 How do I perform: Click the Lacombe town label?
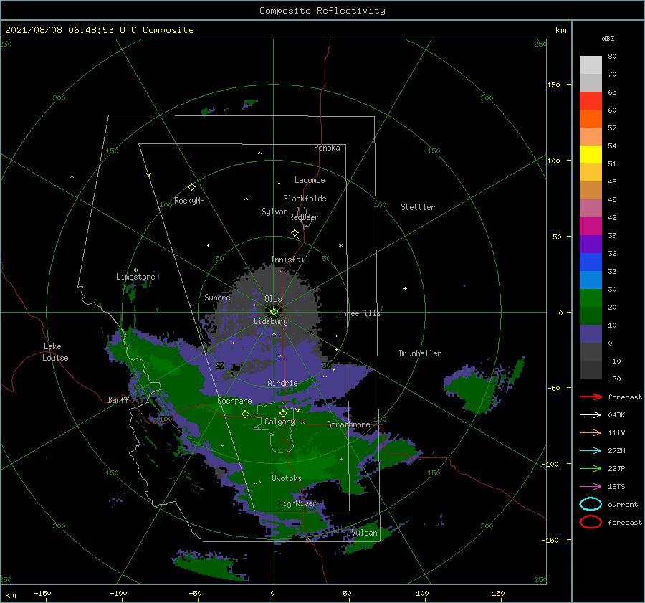[310, 180]
